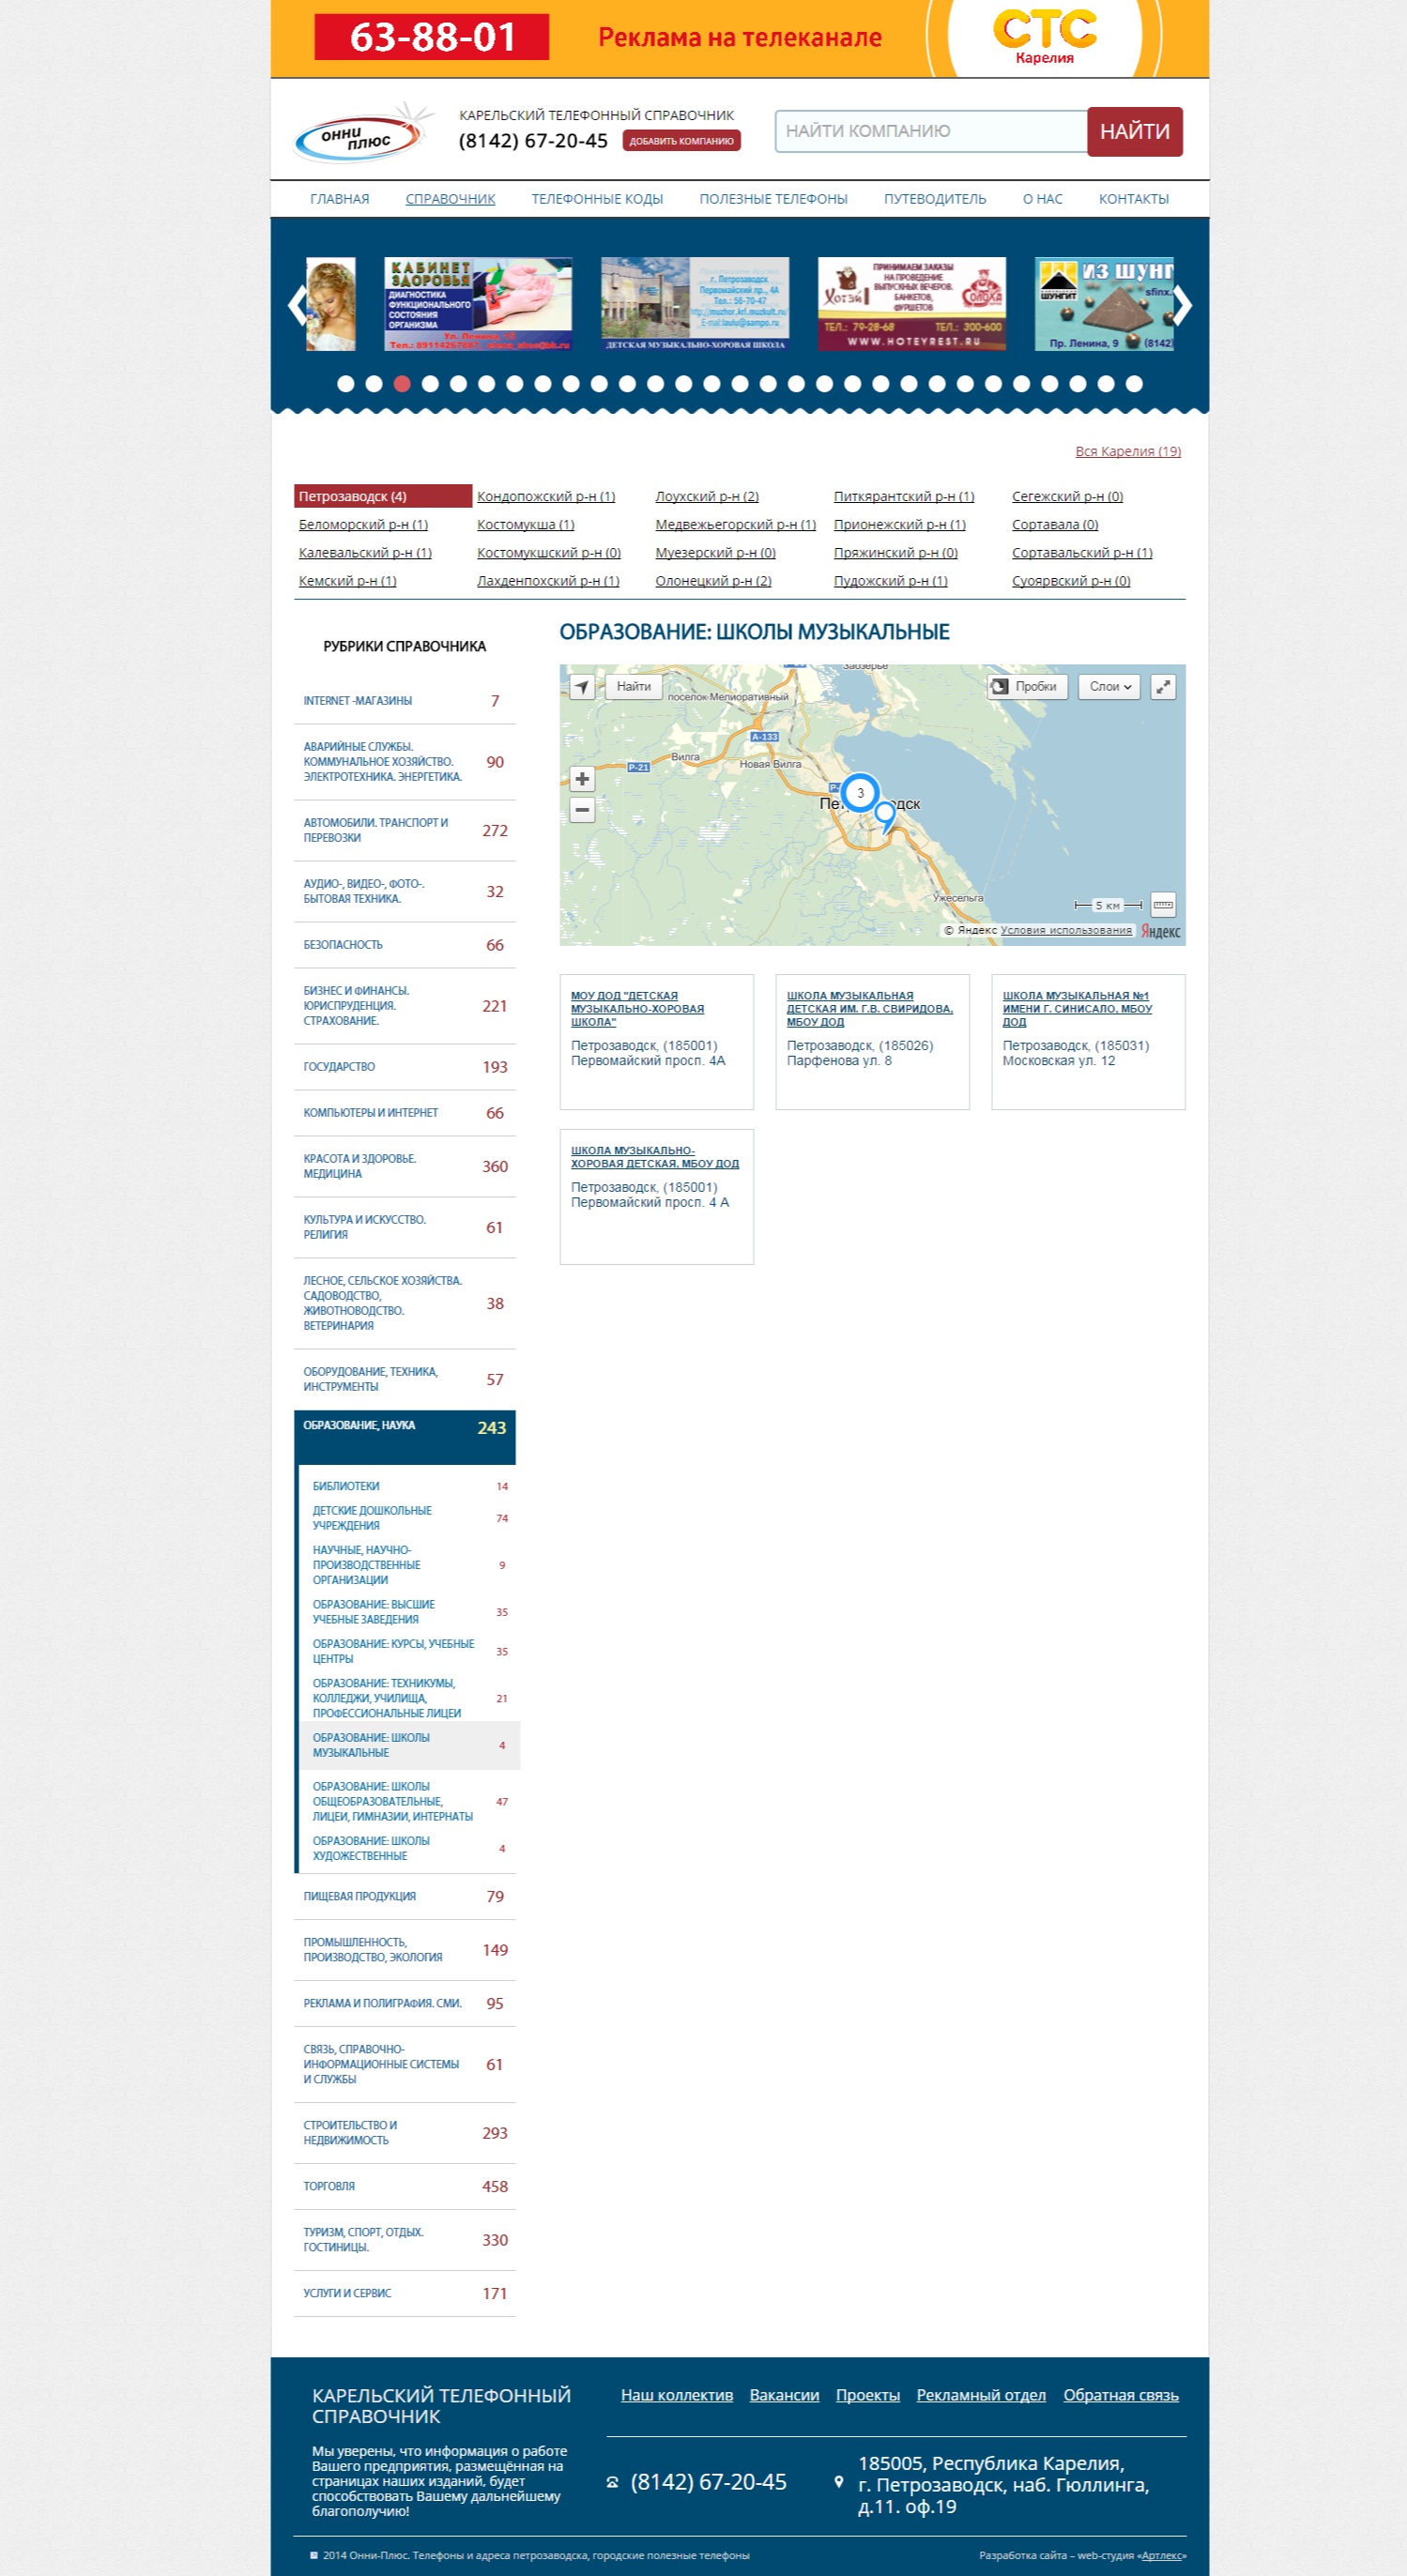
Task: Expand the map to fullscreen
Action: [1163, 687]
